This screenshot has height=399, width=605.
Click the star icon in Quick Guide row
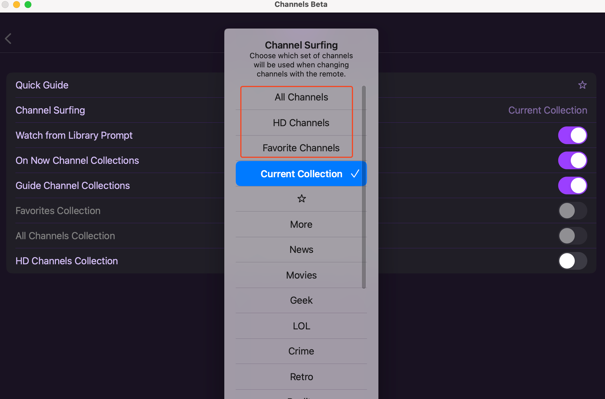coord(582,85)
